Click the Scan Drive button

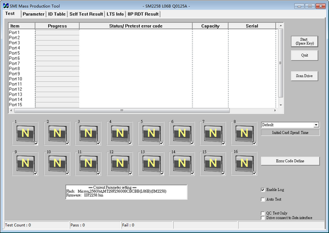304,76
